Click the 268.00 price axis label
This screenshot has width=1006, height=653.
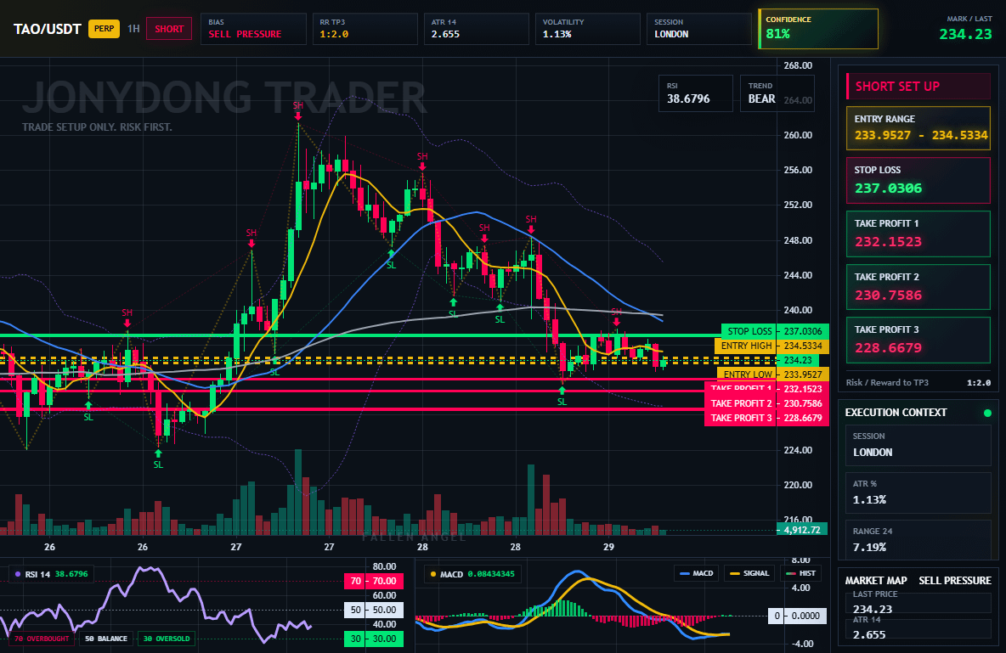coord(798,65)
